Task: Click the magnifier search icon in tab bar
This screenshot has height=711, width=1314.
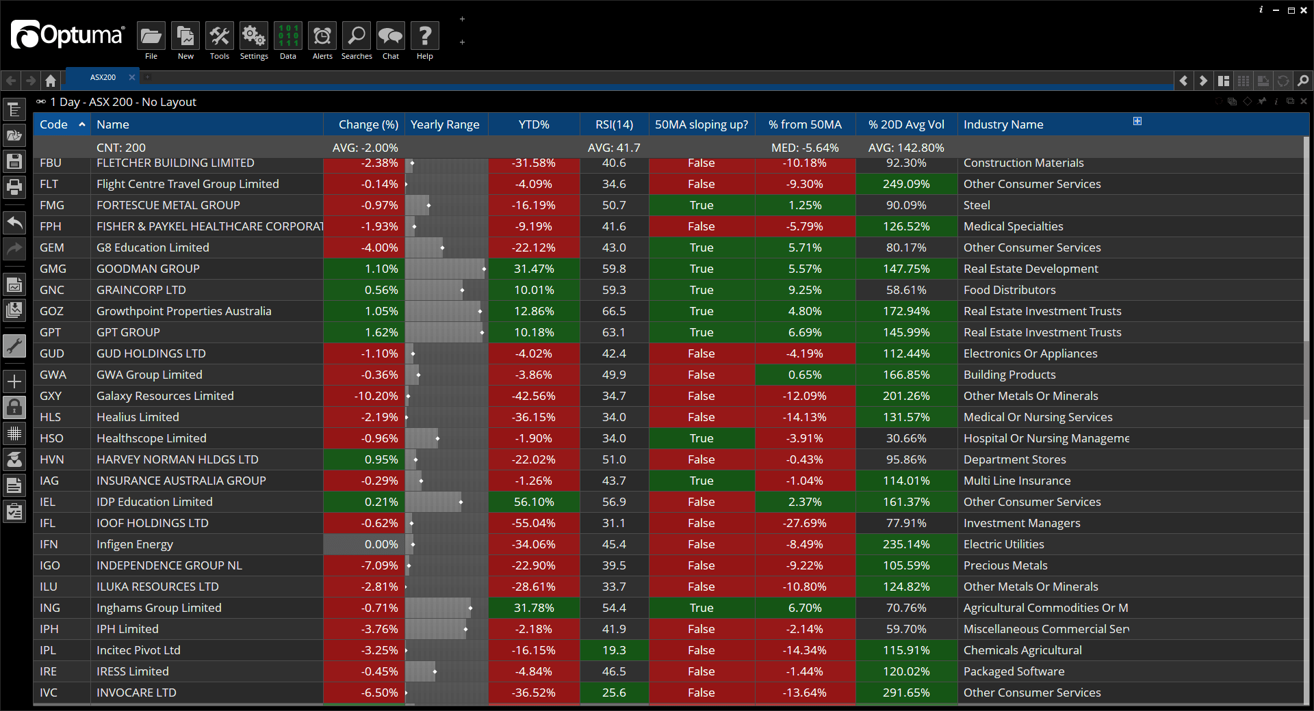Action: point(1303,81)
